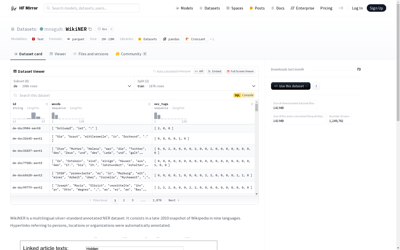The height and width of the screenshot is (250, 400).
Task: Expand the Split train dropdown
Action: (196, 83)
